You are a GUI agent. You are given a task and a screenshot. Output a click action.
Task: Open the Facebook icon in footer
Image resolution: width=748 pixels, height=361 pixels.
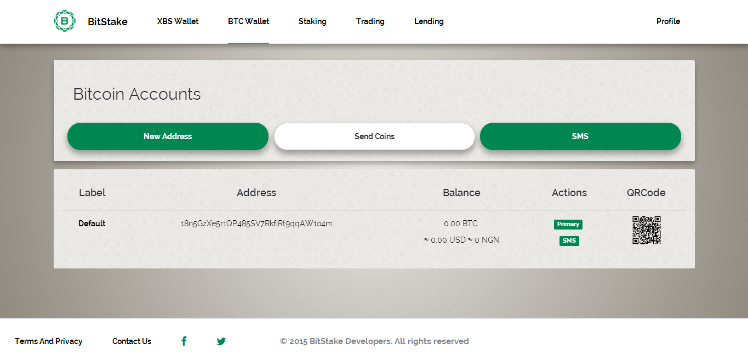coord(184,341)
